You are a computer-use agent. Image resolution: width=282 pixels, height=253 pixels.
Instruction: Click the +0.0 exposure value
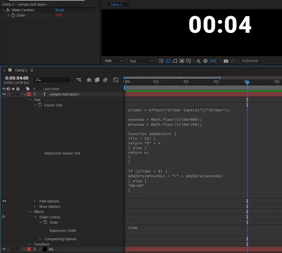click(x=213, y=61)
